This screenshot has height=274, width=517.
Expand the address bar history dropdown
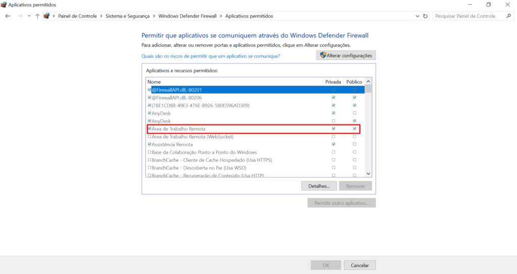(417, 16)
